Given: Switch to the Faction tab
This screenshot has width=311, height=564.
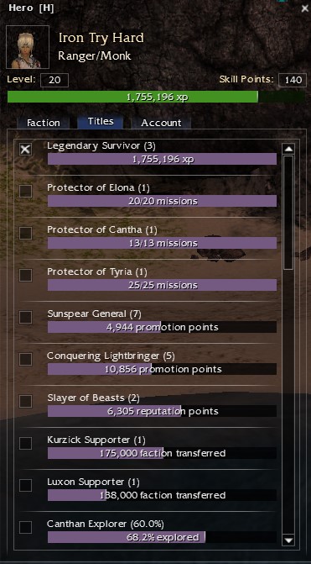Looking at the screenshot, I should pyautogui.click(x=44, y=123).
